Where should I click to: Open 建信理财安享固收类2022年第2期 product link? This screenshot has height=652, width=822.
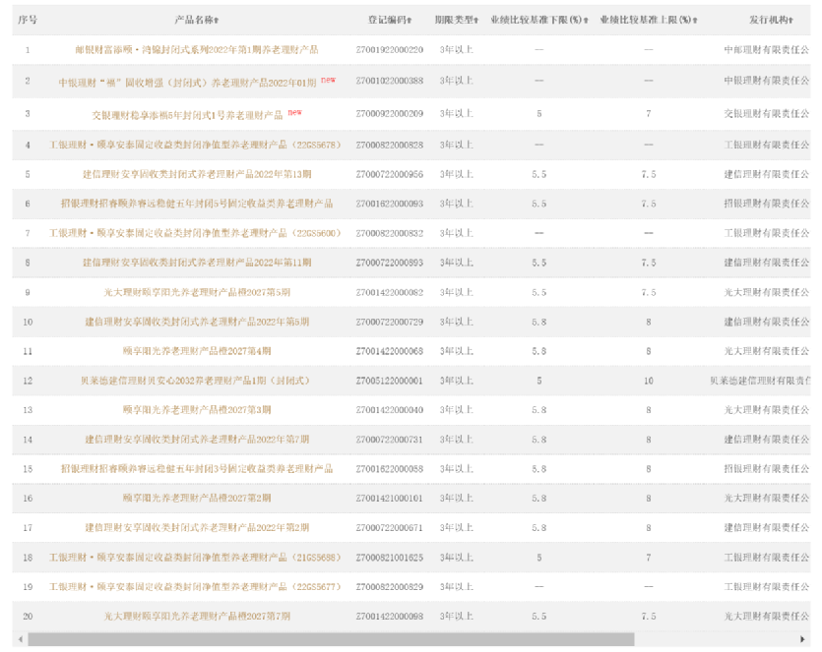point(197,528)
